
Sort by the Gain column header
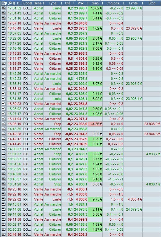95,3
